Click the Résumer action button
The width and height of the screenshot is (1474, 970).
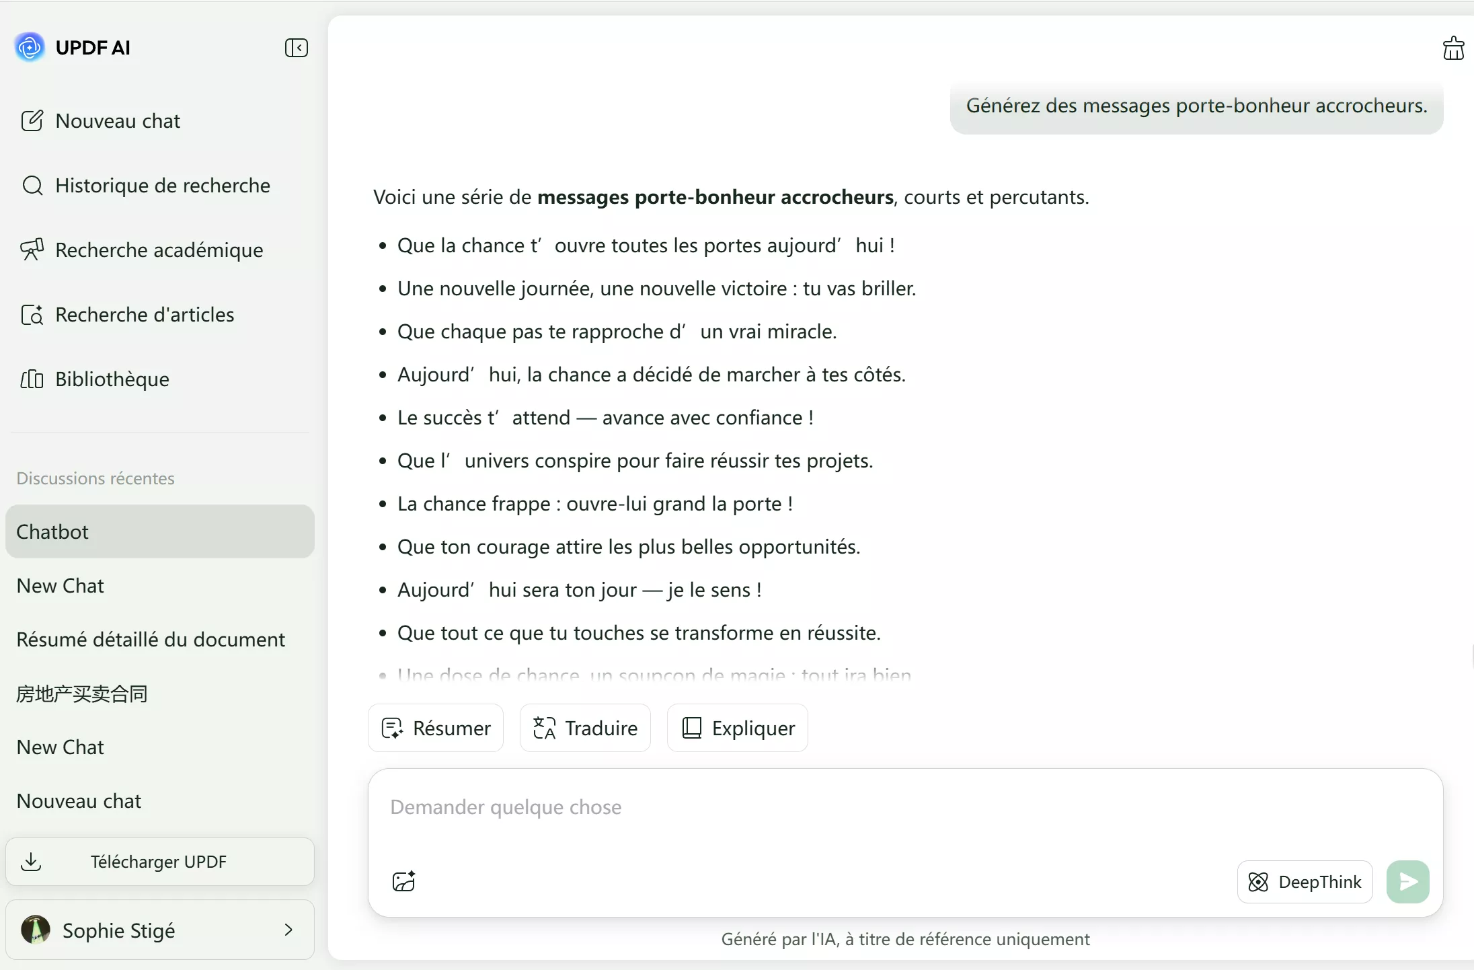[436, 728]
